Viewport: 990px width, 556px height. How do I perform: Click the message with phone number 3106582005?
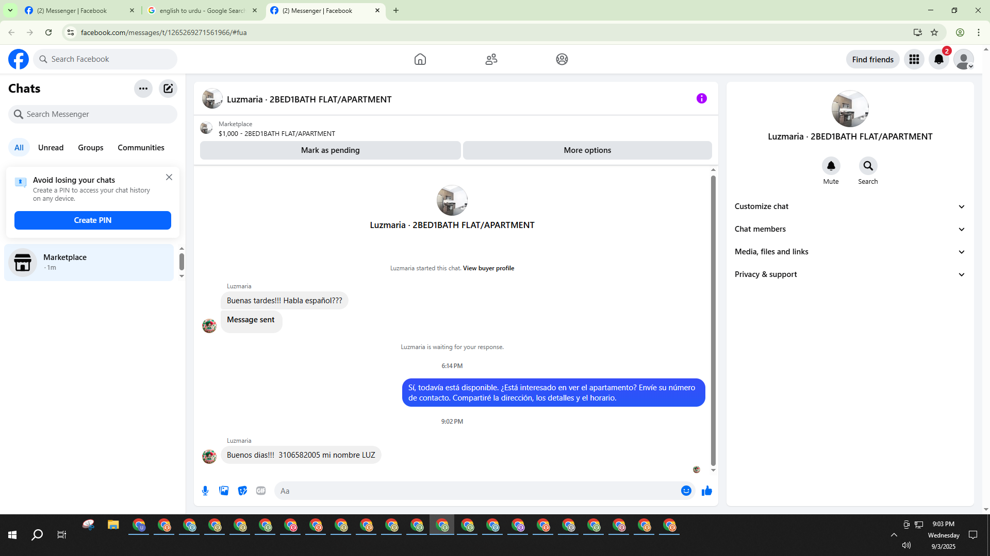301,455
